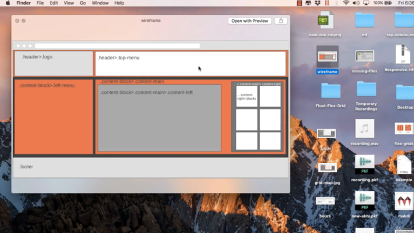
Task: Click the Bluetooth status icon
Action: click(336, 3)
